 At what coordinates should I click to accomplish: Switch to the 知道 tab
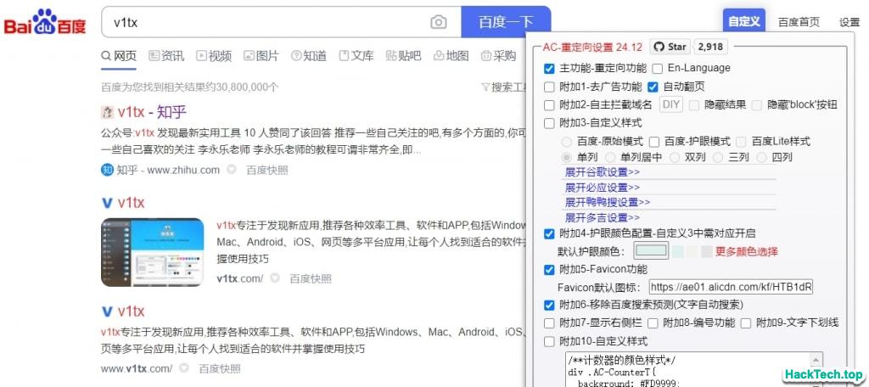coord(309,55)
